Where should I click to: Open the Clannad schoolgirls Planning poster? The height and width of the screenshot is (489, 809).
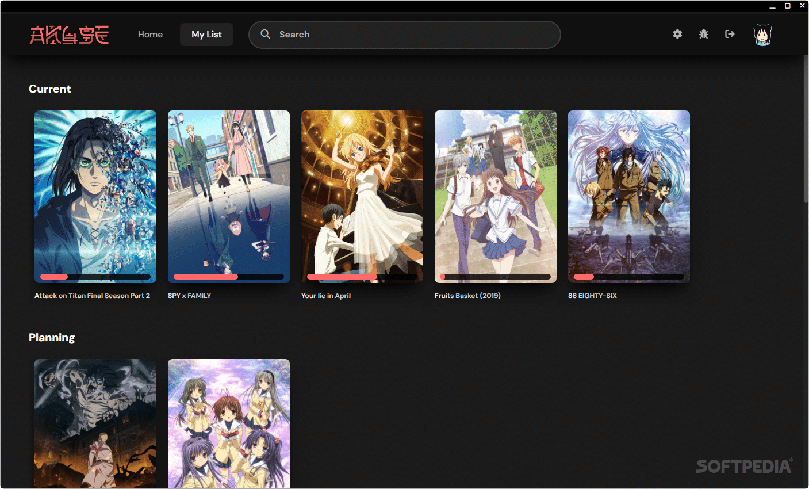[229, 424]
